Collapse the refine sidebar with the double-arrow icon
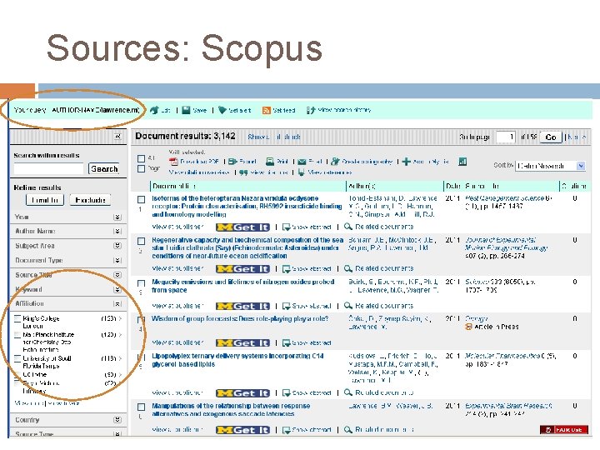 (117, 136)
